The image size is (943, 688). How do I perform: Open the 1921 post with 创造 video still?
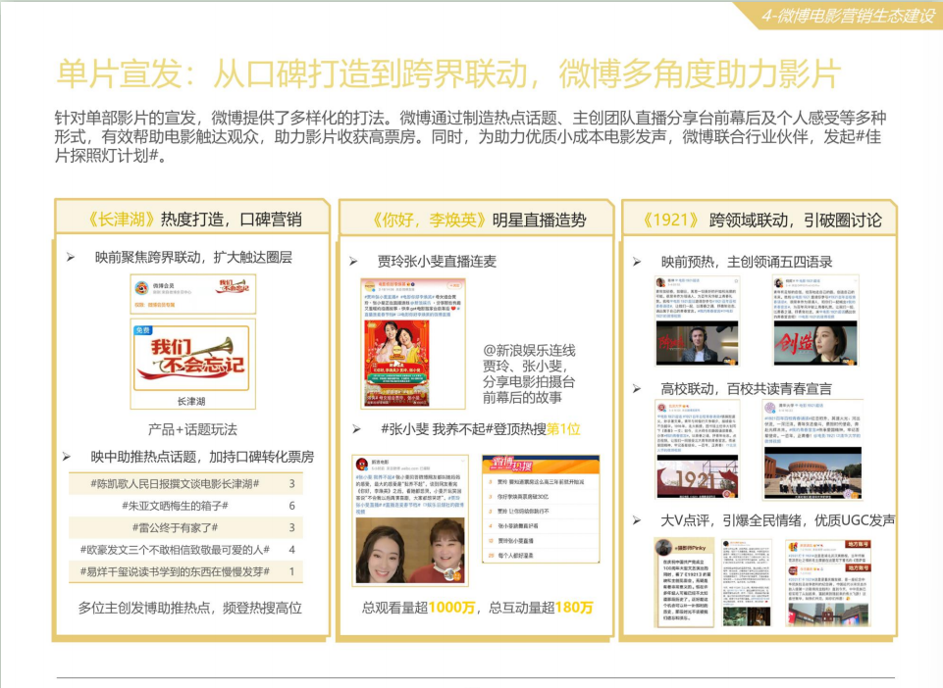click(815, 320)
